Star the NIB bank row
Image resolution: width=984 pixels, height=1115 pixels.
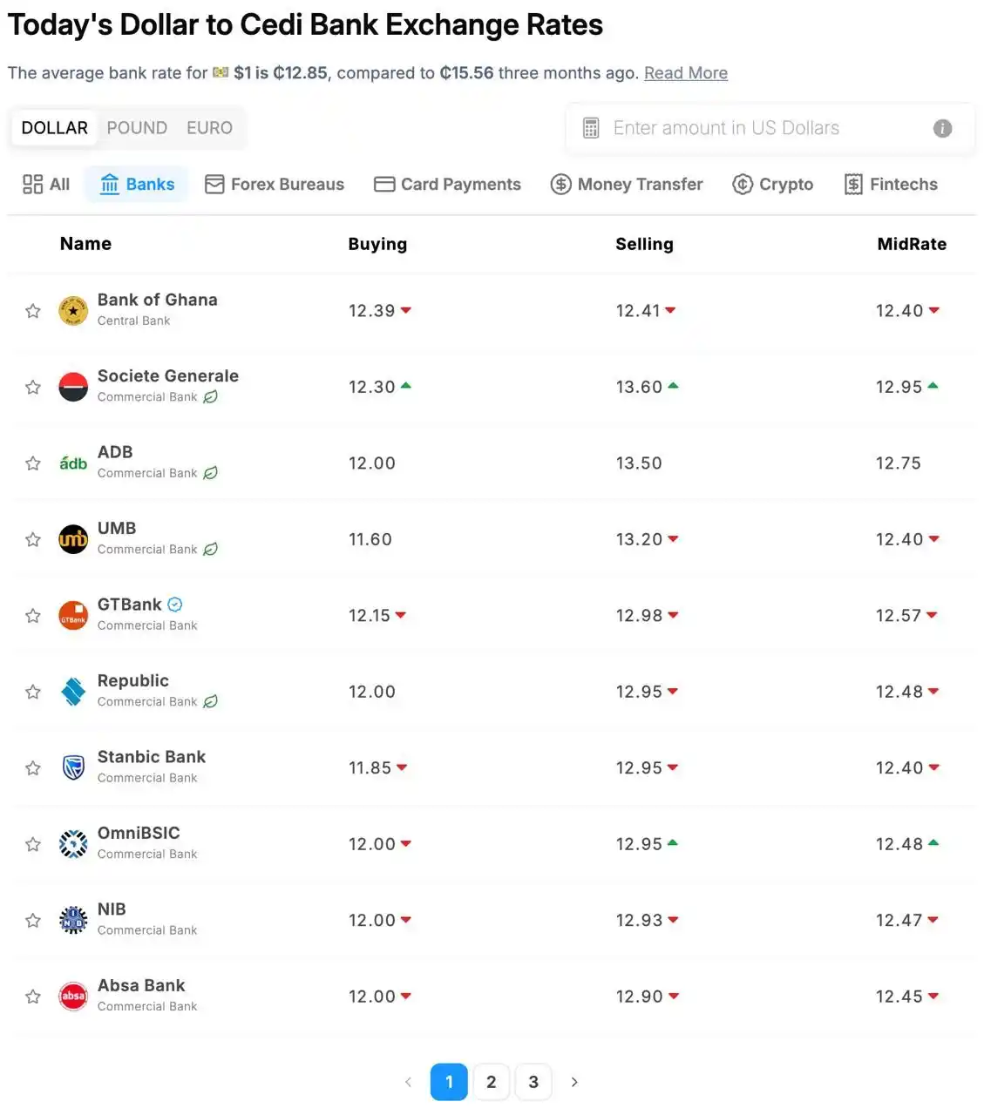tap(33, 921)
